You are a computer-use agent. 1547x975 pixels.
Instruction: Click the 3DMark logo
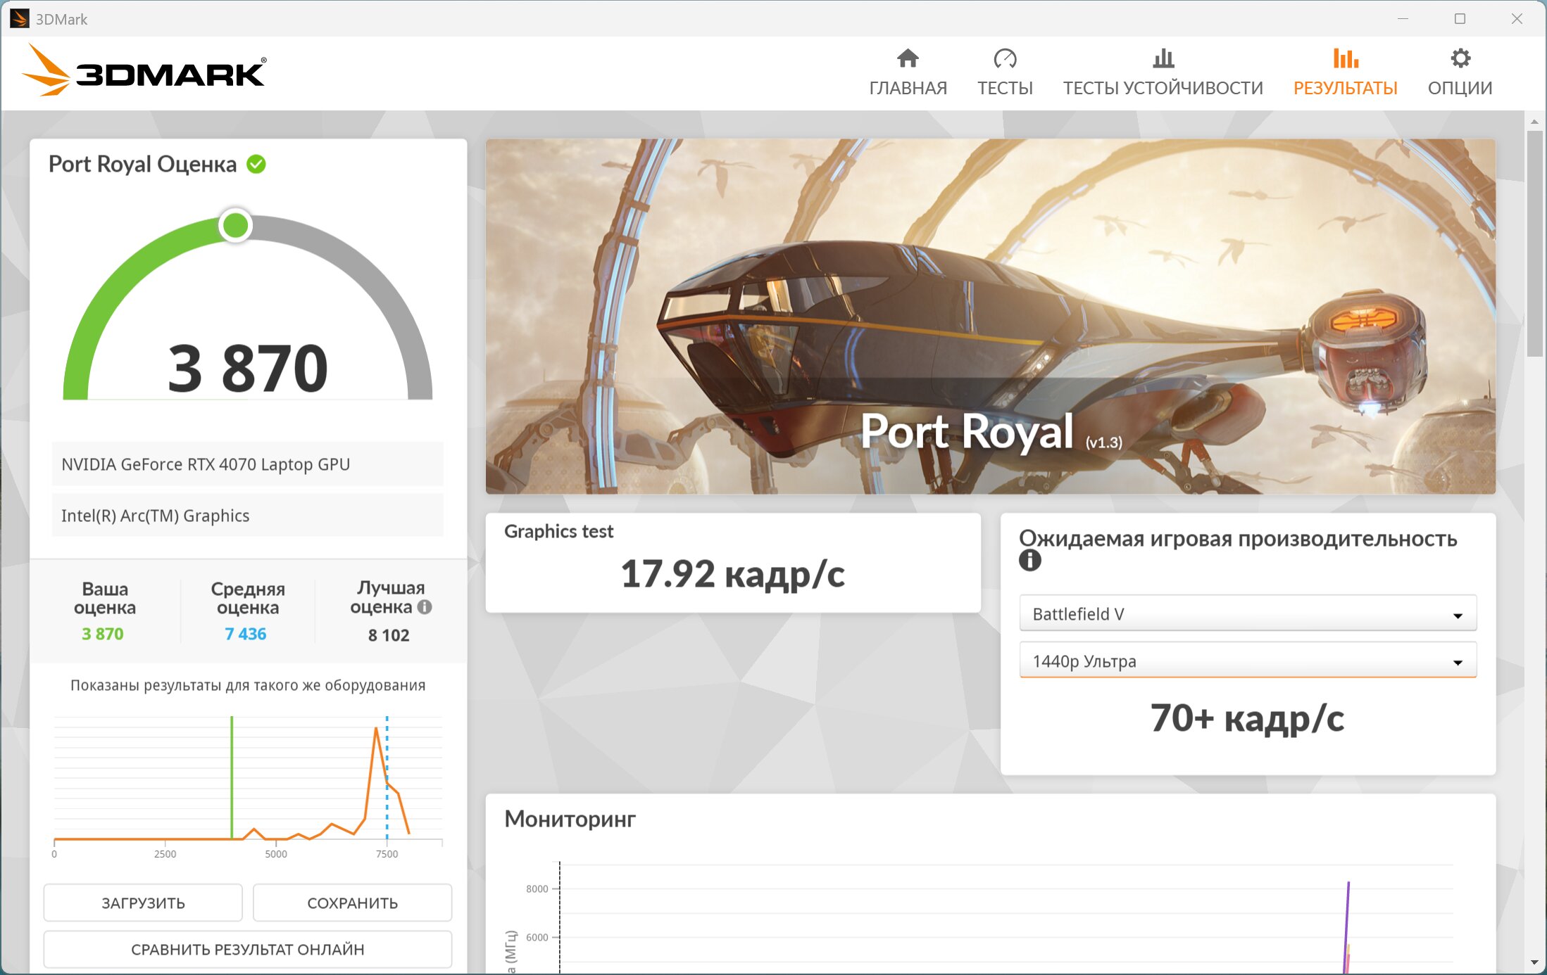point(144,70)
